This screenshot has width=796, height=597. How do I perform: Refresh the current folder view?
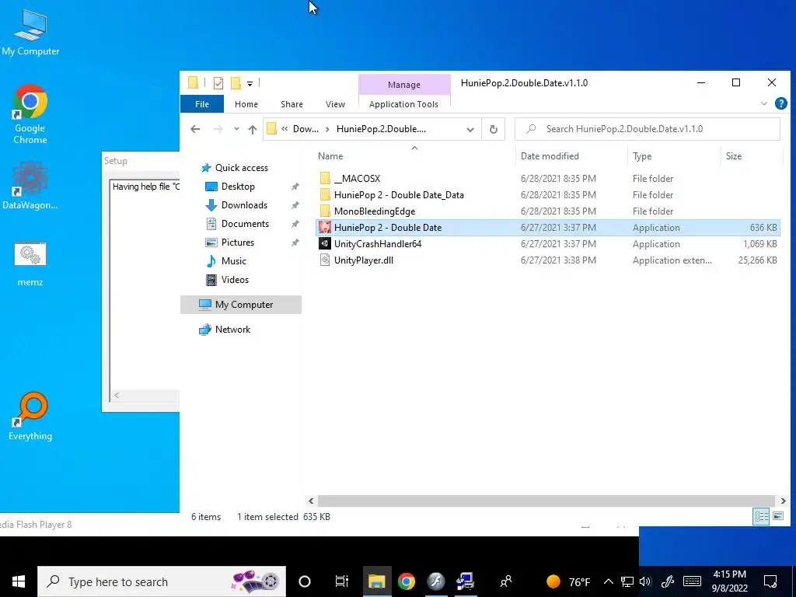494,129
